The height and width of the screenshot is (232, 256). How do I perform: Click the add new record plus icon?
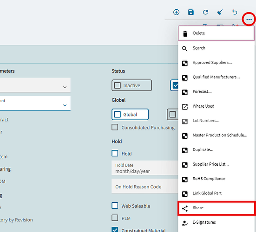coord(176,12)
